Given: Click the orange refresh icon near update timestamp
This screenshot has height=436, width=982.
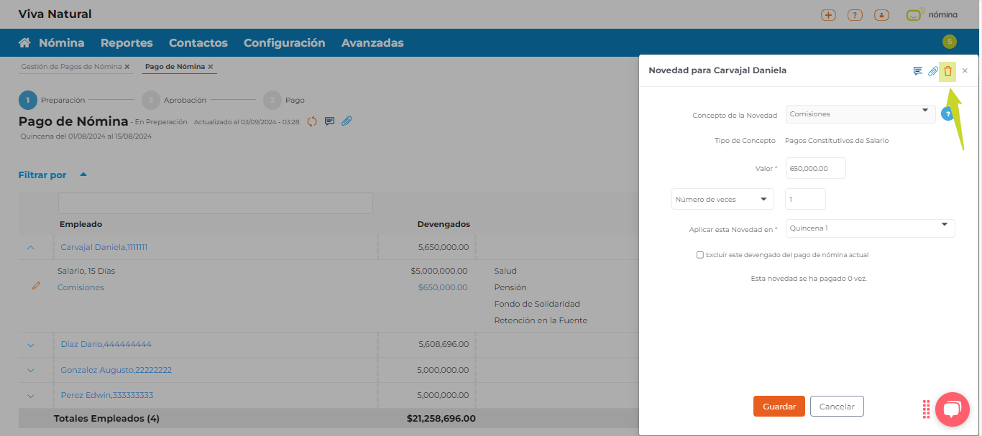Looking at the screenshot, I should click(x=312, y=121).
